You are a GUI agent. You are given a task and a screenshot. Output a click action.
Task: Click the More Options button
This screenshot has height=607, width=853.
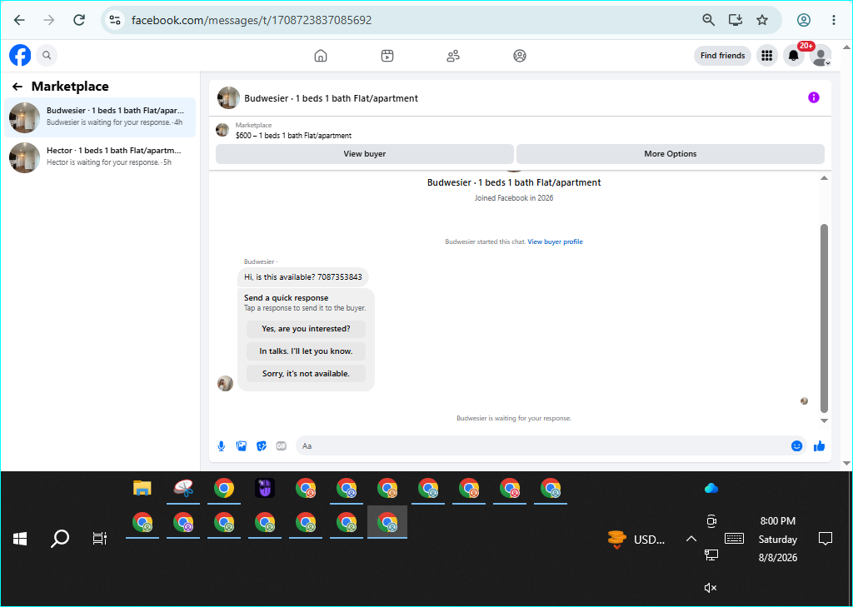click(671, 154)
